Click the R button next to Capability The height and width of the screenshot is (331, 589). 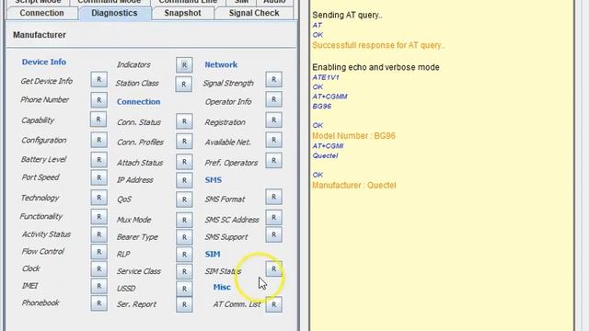point(98,120)
